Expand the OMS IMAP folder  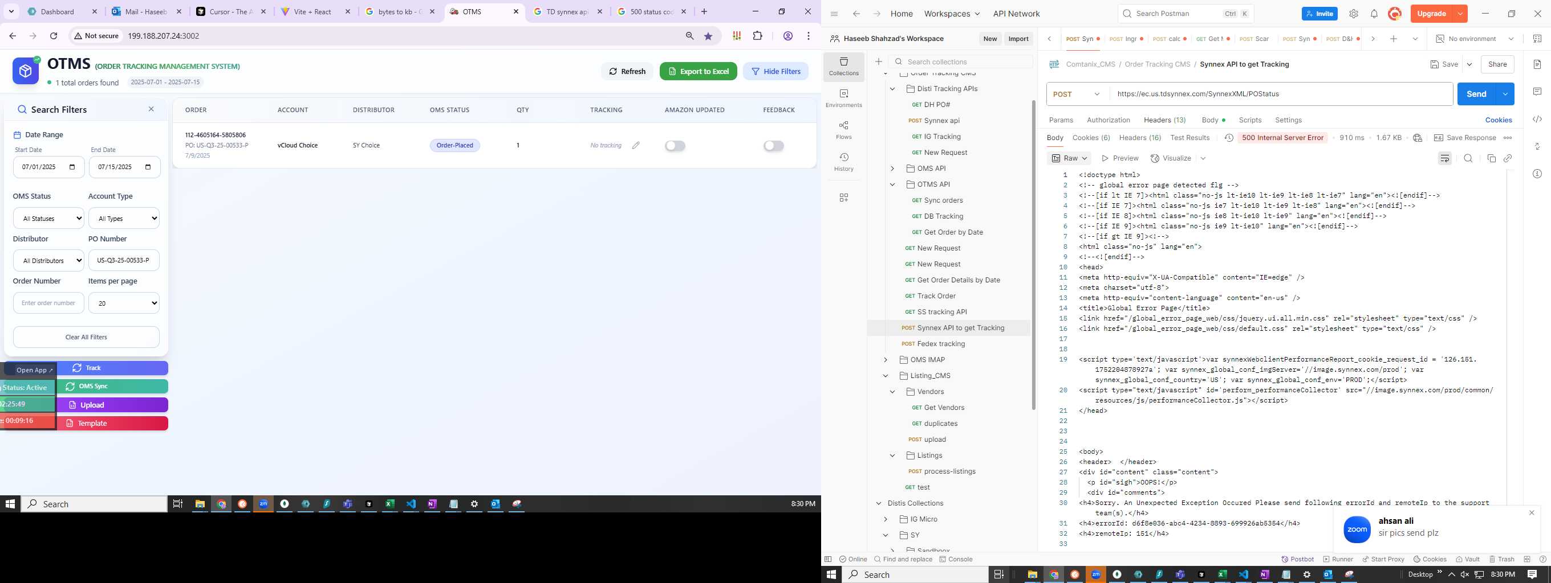click(x=886, y=360)
